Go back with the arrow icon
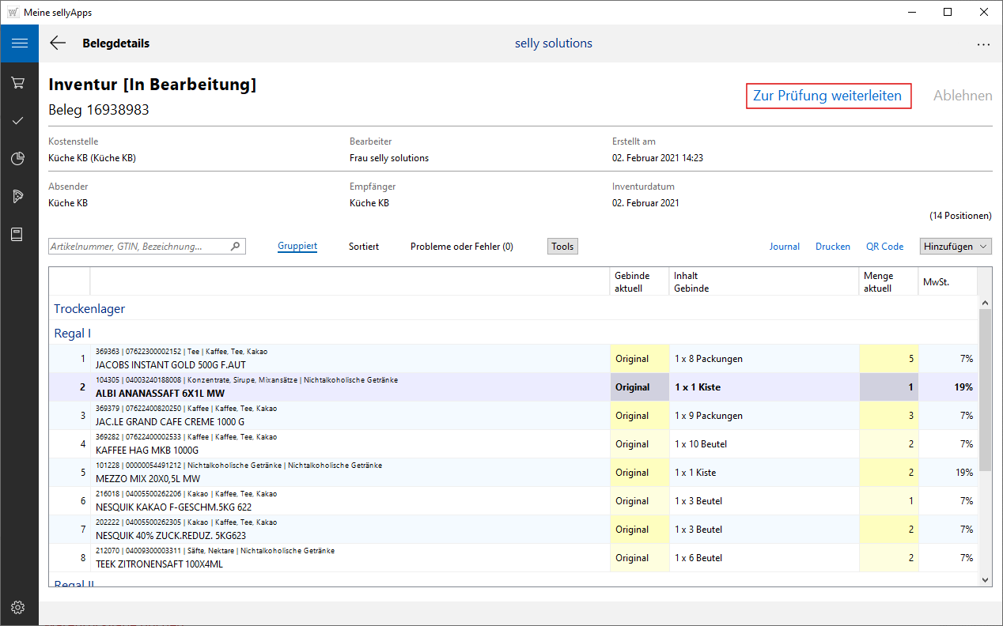1003x626 pixels. 58,43
